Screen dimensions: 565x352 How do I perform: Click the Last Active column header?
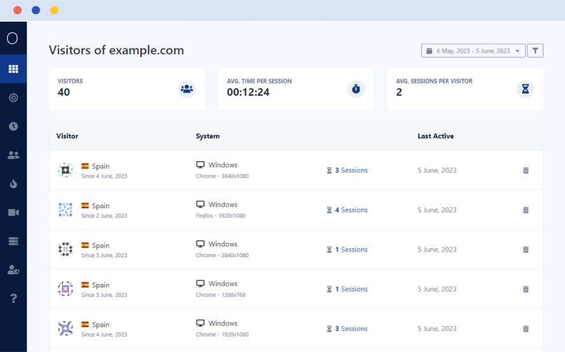[x=436, y=136]
